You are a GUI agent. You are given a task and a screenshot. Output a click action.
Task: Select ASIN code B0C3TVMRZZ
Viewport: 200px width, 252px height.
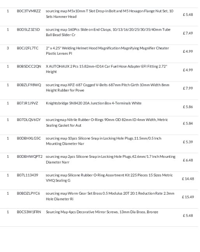pos(29,11)
